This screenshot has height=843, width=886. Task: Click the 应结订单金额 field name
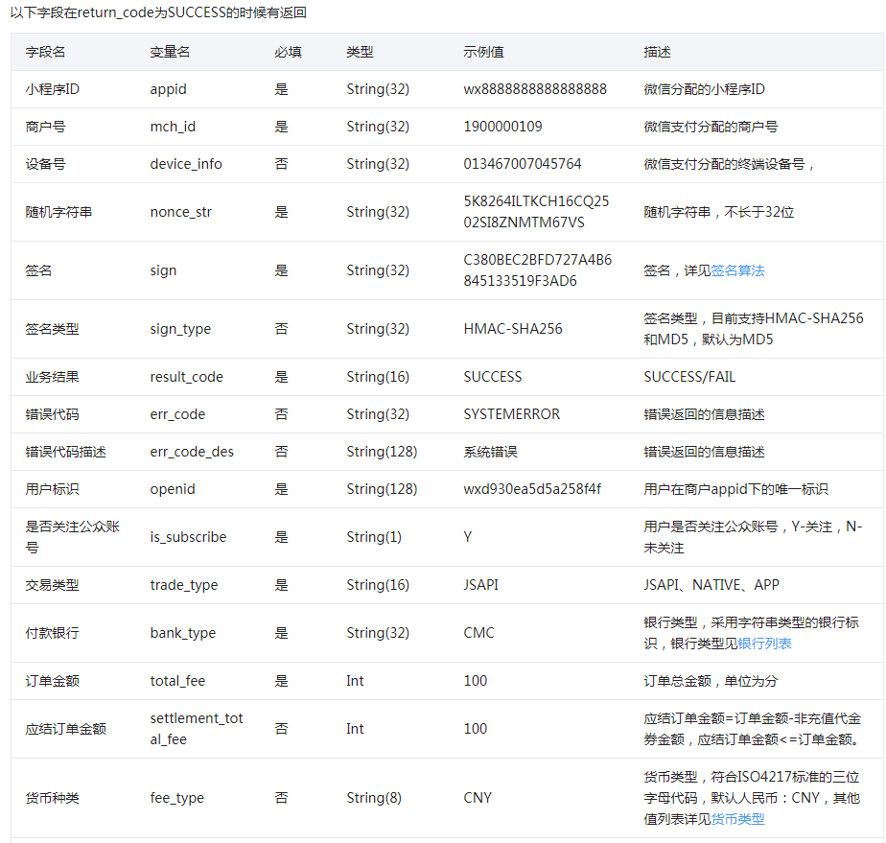65,729
